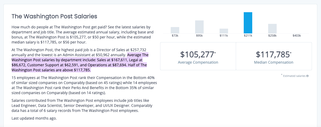The image size is (321, 127).
Task: Click the $258k axis label
Action: (x=272, y=36)
